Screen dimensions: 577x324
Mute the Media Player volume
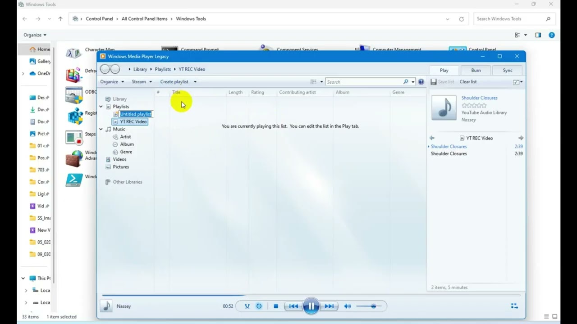[x=348, y=306]
